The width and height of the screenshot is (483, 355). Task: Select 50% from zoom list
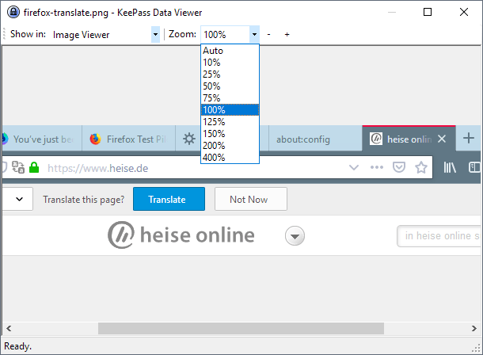(230, 86)
